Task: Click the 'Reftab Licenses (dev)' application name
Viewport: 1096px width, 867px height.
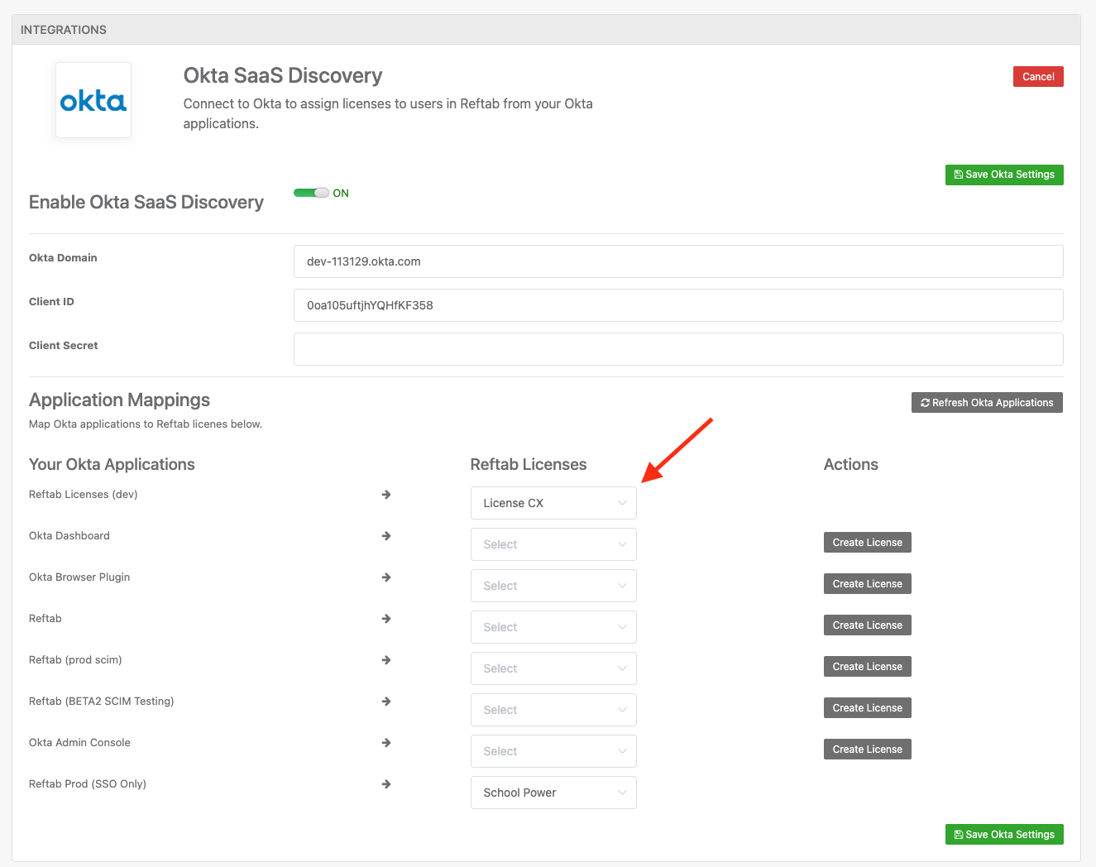Action: point(84,495)
